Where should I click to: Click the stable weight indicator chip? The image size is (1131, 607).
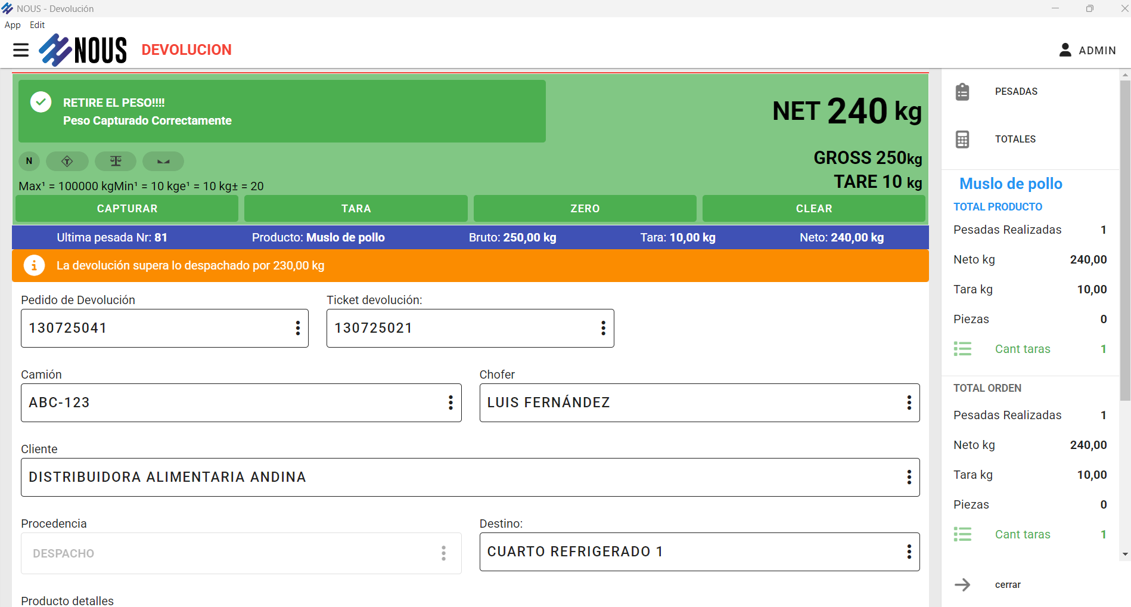[x=163, y=161]
